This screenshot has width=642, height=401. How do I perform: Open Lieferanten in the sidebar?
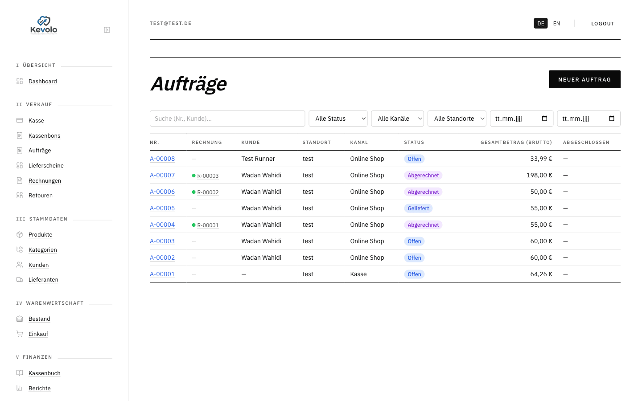43,279
